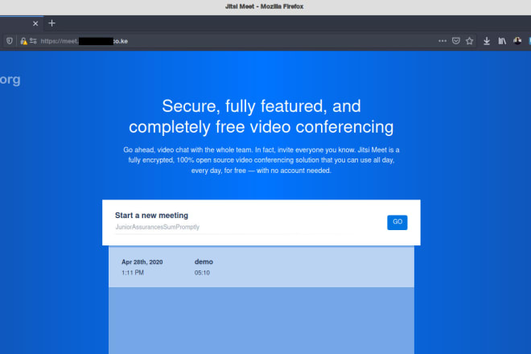Open Firefox downloads panel
The height and width of the screenshot is (354, 531).
pyautogui.click(x=487, y=41)
